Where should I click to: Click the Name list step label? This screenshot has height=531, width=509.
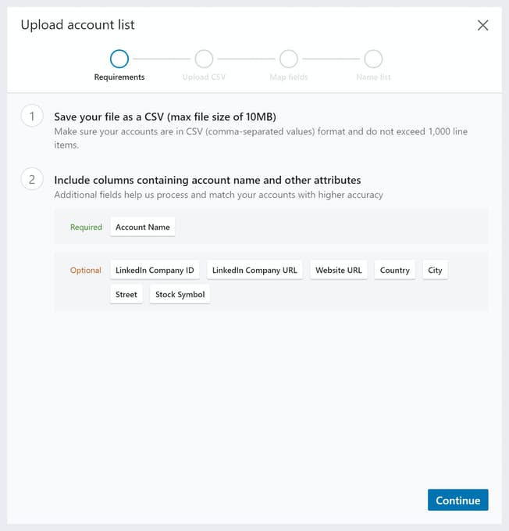[373, 77]
